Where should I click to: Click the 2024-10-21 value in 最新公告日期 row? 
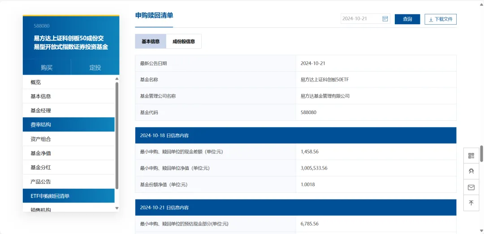click(x=313, y=63)
